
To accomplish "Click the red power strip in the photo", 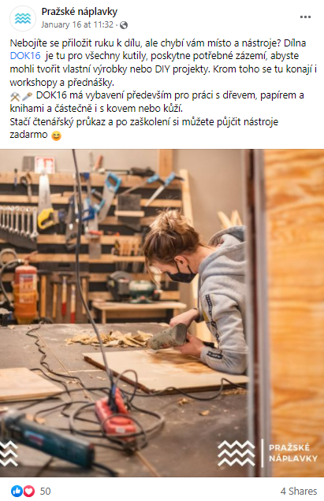I will coord(115,412).
